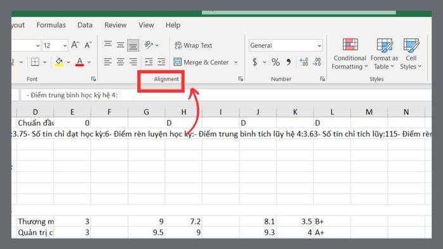Apply the accounting dollar format
443x249 pixels.
[x=255, y=62]
